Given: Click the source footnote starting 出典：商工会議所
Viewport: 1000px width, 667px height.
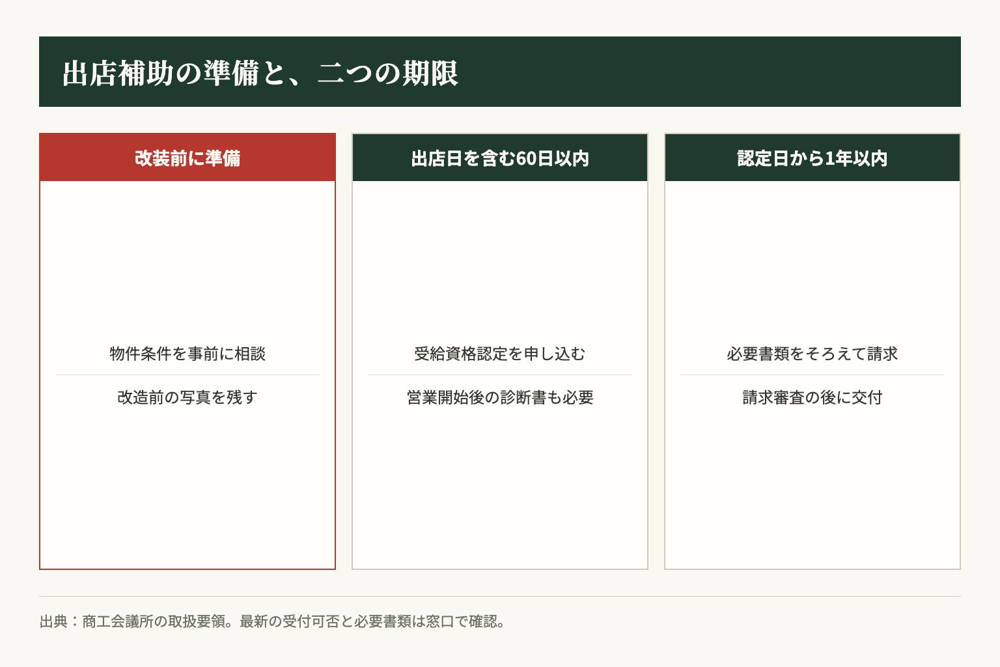Looking at the screenshot, I should [273, 621].
